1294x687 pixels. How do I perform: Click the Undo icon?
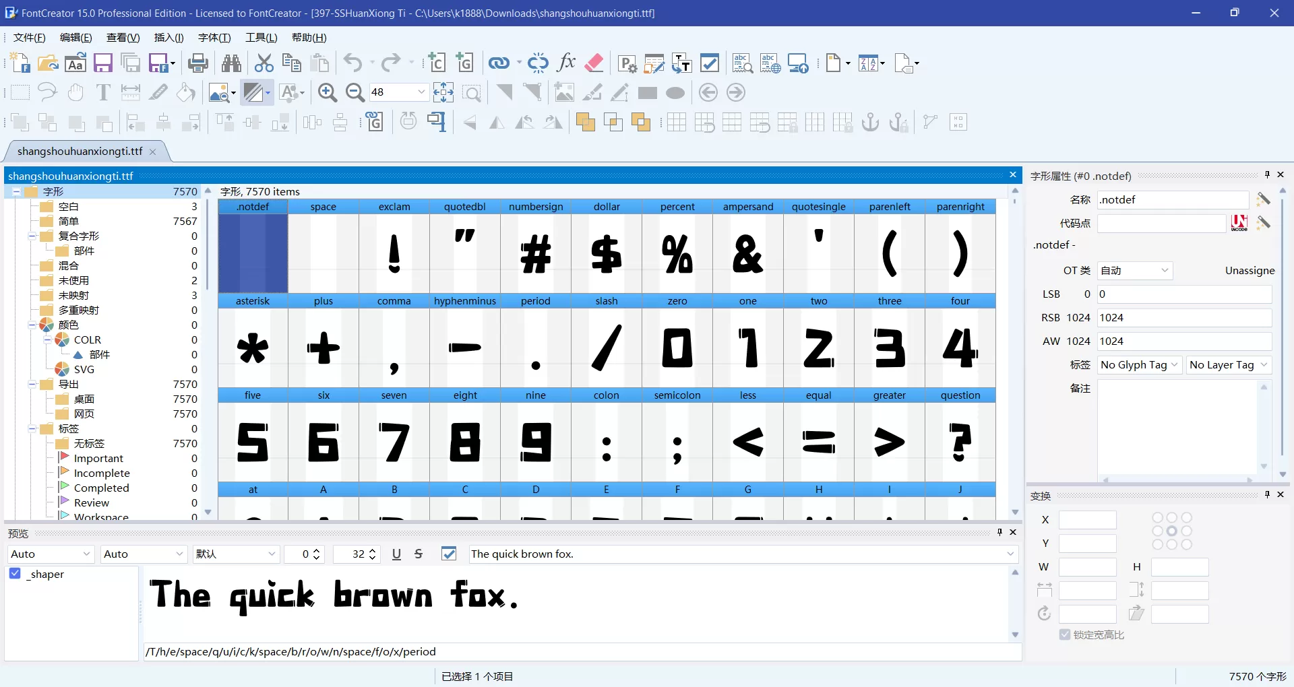353,63
